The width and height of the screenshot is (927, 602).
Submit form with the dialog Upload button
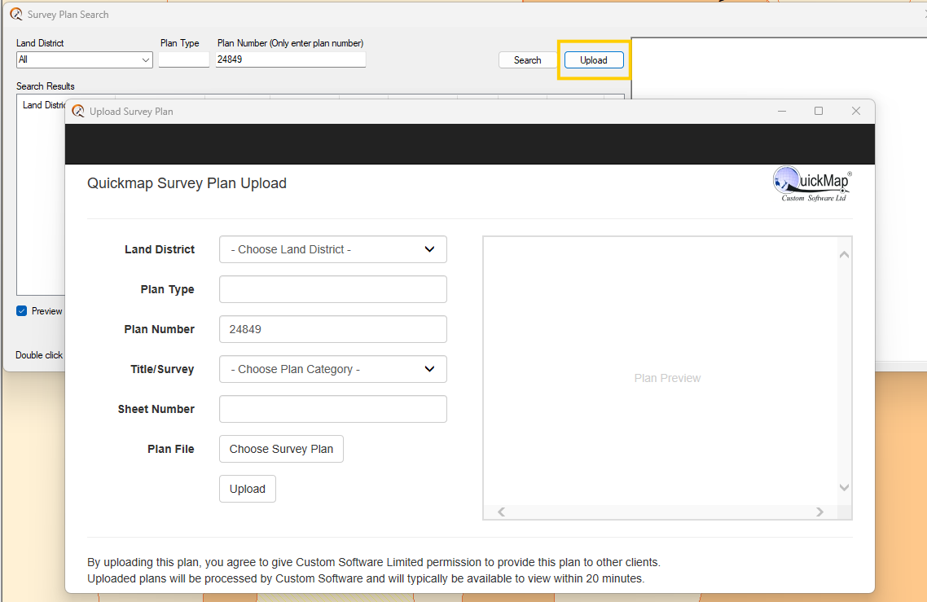[x=247, y=490]
